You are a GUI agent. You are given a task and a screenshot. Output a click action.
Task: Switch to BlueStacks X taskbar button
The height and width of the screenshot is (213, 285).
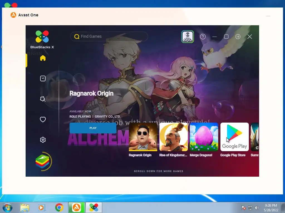click(x=94, y=207)
